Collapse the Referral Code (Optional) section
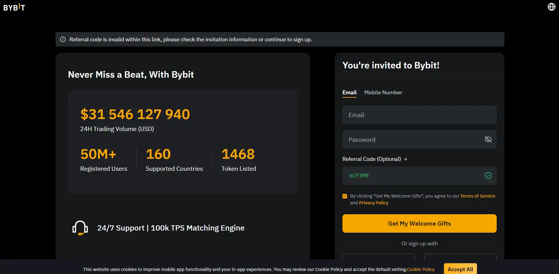 click(x=406, y=159)
